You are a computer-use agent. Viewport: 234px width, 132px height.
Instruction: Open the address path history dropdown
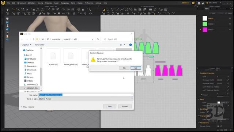click(93, 39)
